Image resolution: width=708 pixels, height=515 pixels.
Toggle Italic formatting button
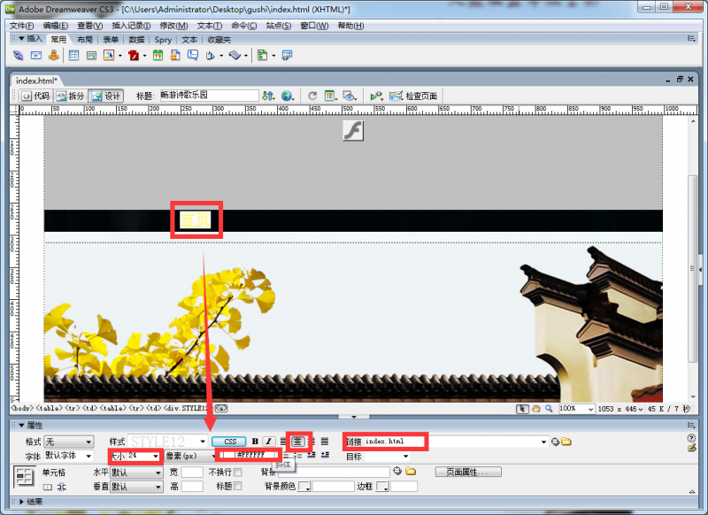pyautogui.click(x=269, y=442)
